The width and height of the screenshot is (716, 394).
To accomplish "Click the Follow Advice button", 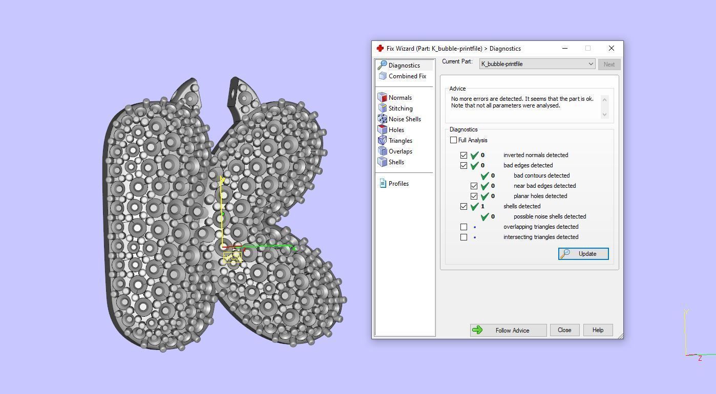I will 508,330.
